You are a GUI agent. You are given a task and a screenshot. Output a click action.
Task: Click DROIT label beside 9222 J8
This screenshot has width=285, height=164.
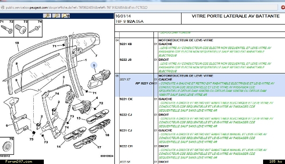(164, 60)
